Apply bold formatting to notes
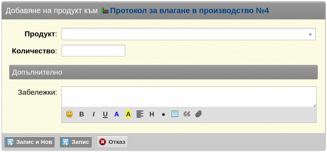 point(82,114)
